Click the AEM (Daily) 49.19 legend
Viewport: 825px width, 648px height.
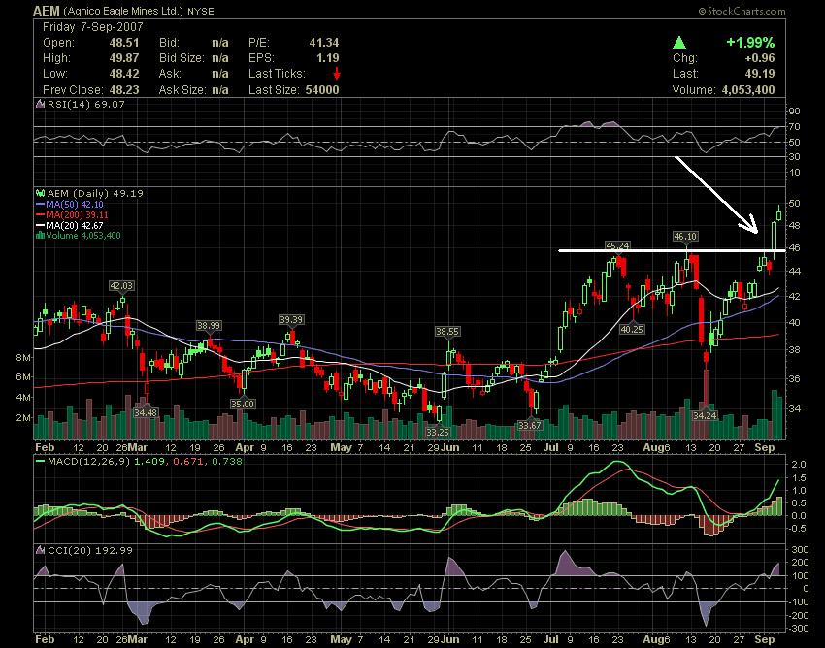(95, 194)
